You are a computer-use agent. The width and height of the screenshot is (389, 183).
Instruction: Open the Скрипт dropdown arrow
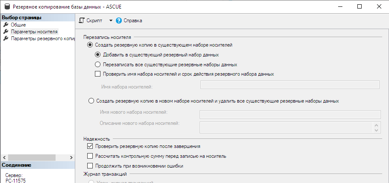(x=111, y=21)
